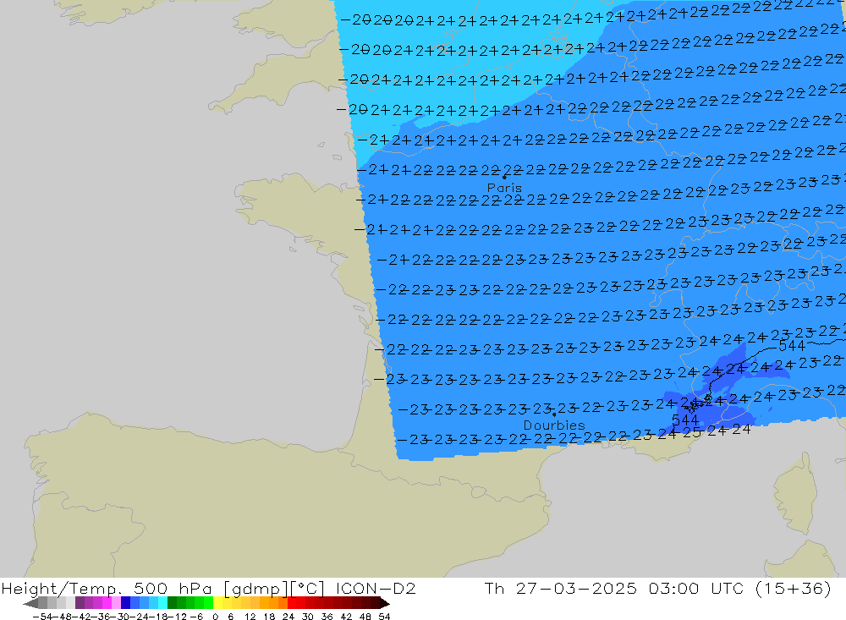Click the legend value -54

click(42, 617)
